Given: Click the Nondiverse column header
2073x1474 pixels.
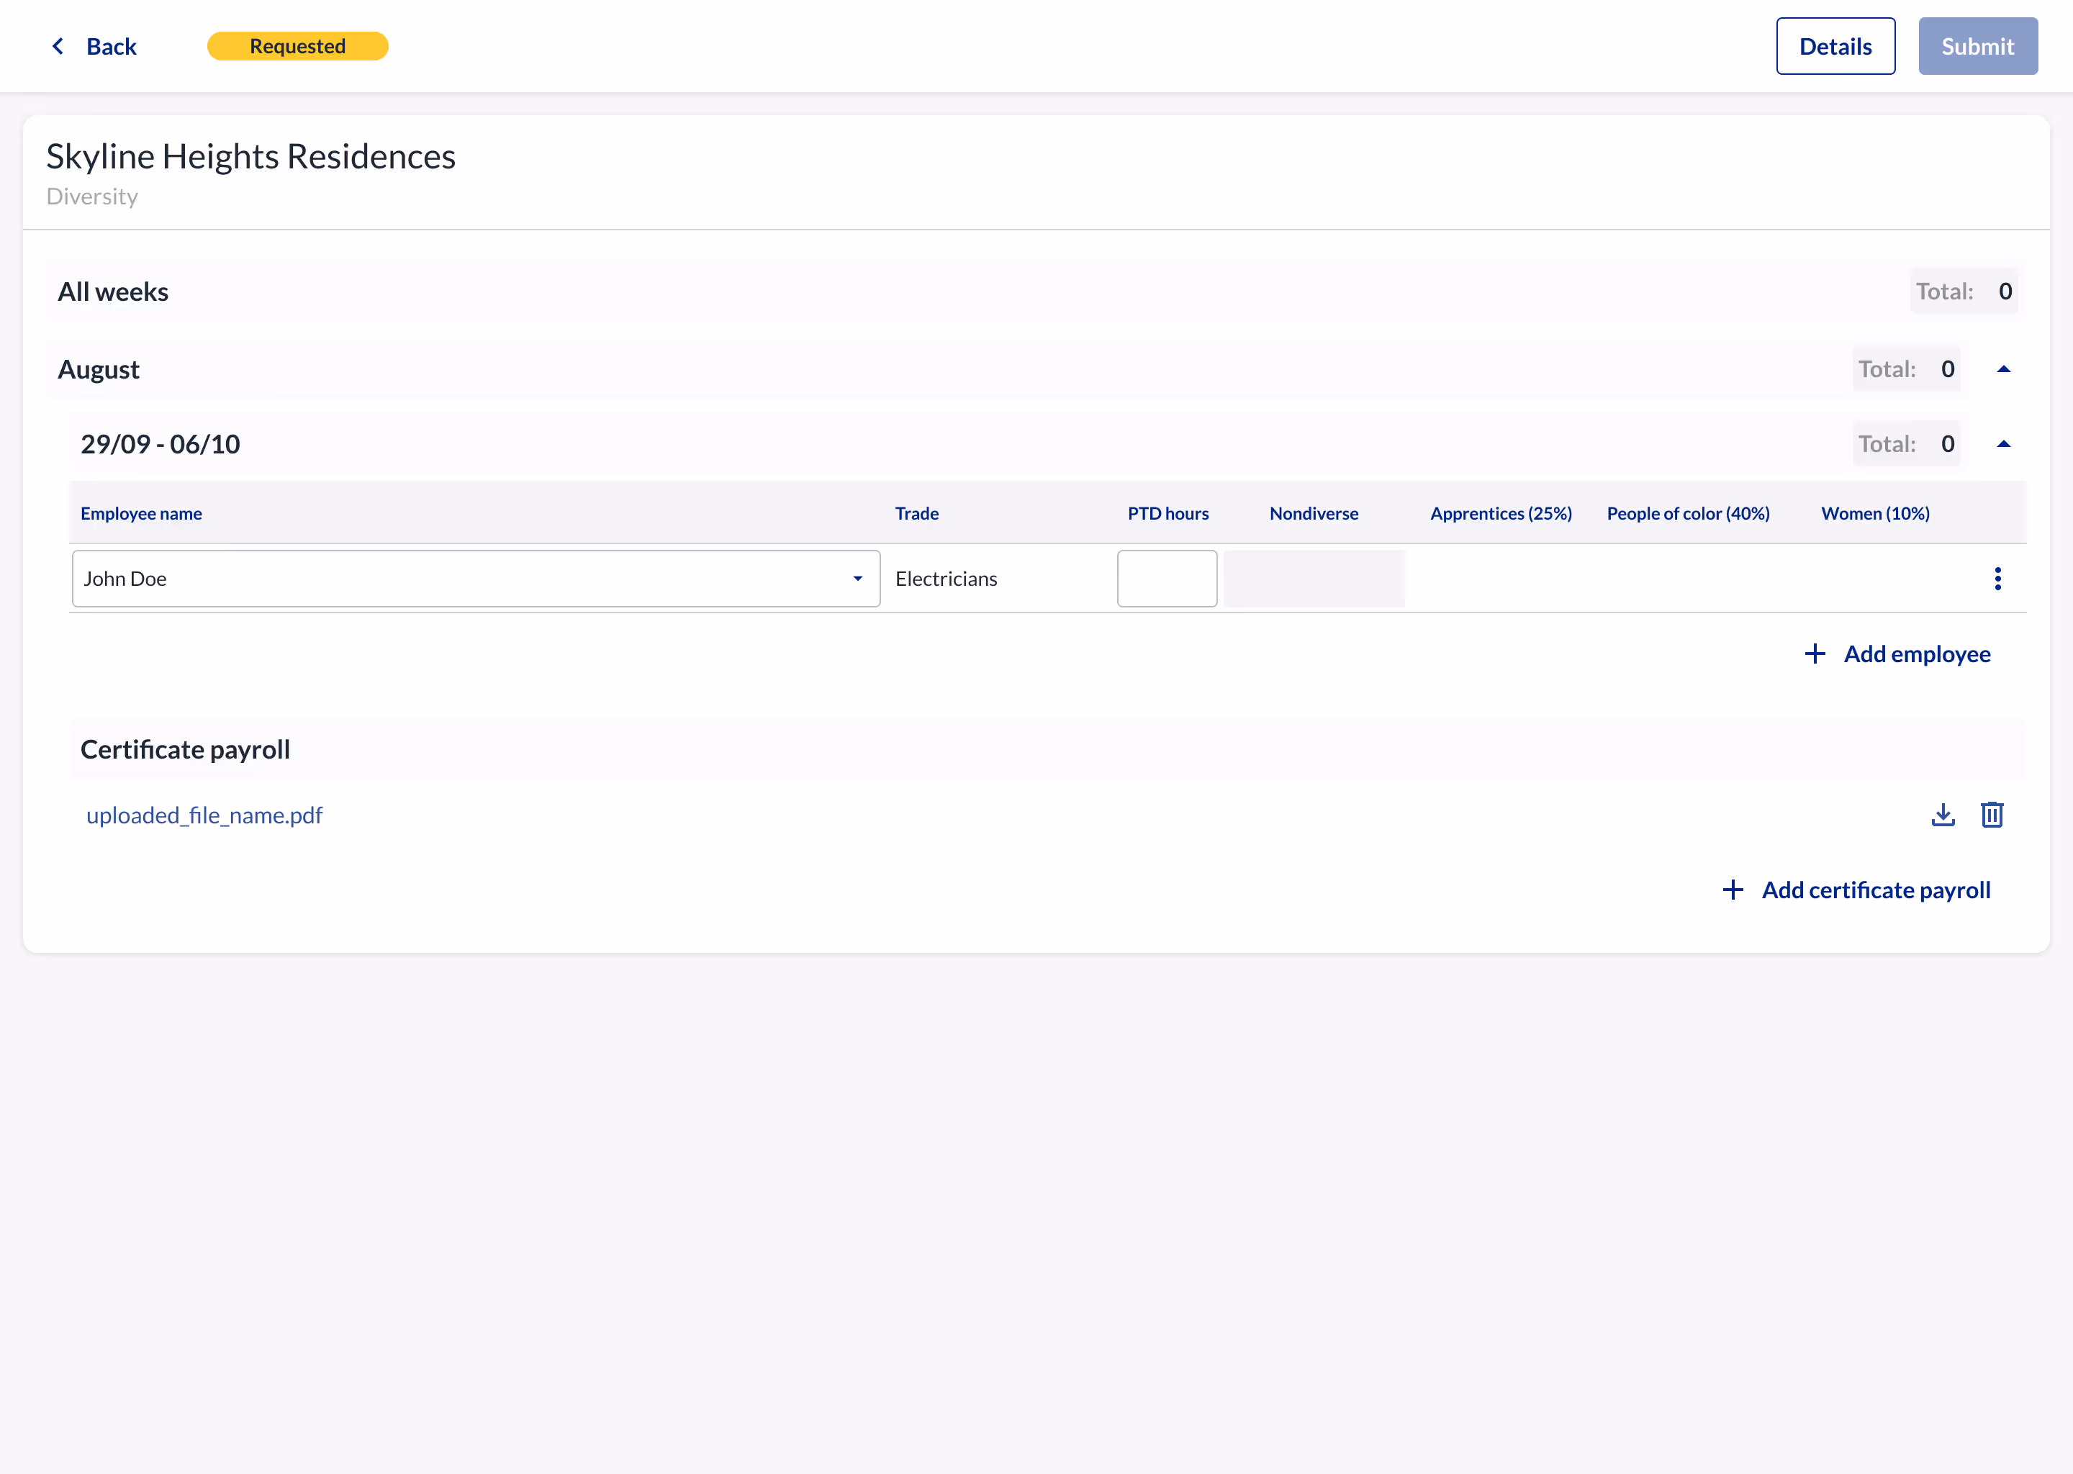Looking at the screenshot, I should click(x=1314, y=513).
